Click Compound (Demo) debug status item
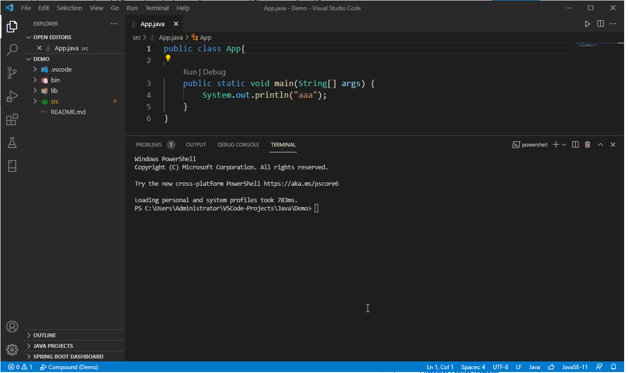 click(69, 367)
